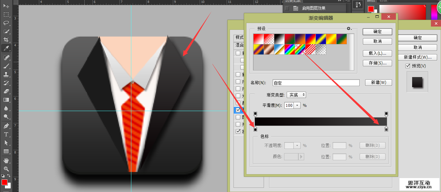Click the dark square style preview thumbnail
441x192 pixels.
[x=417, y=82]
